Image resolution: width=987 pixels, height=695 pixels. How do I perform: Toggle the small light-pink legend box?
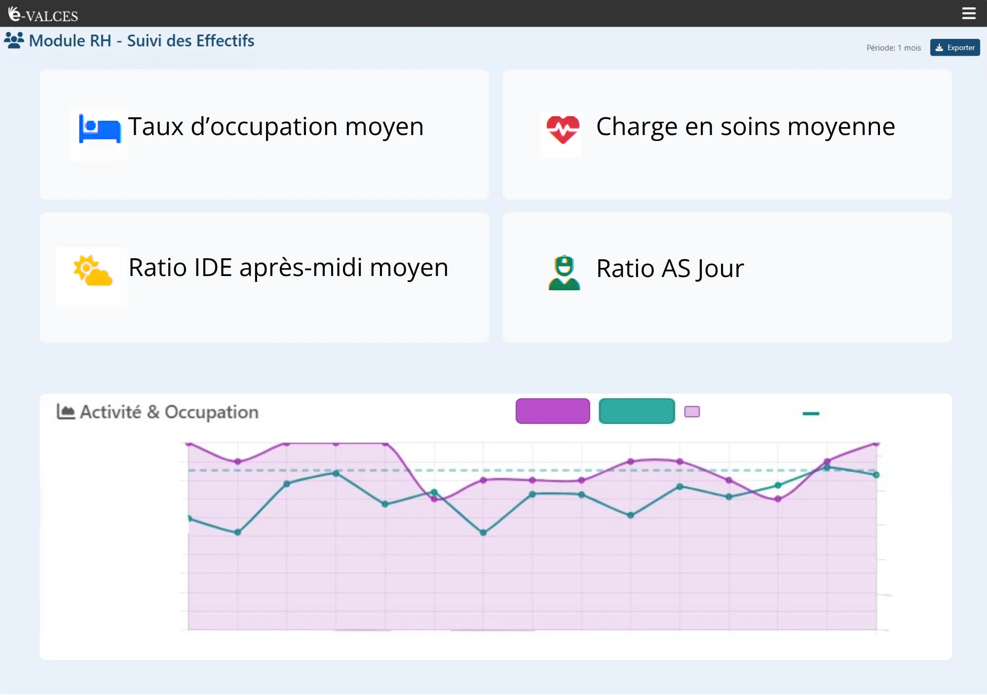tap(692, 412)
